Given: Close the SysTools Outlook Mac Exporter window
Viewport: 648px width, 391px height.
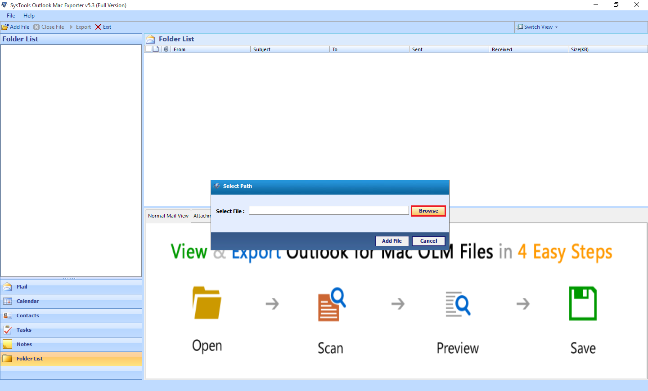Looking at the screenshot, I should tap(637, 5).
